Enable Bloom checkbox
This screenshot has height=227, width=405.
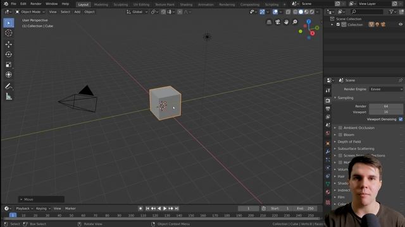click(x=340, y=135)
